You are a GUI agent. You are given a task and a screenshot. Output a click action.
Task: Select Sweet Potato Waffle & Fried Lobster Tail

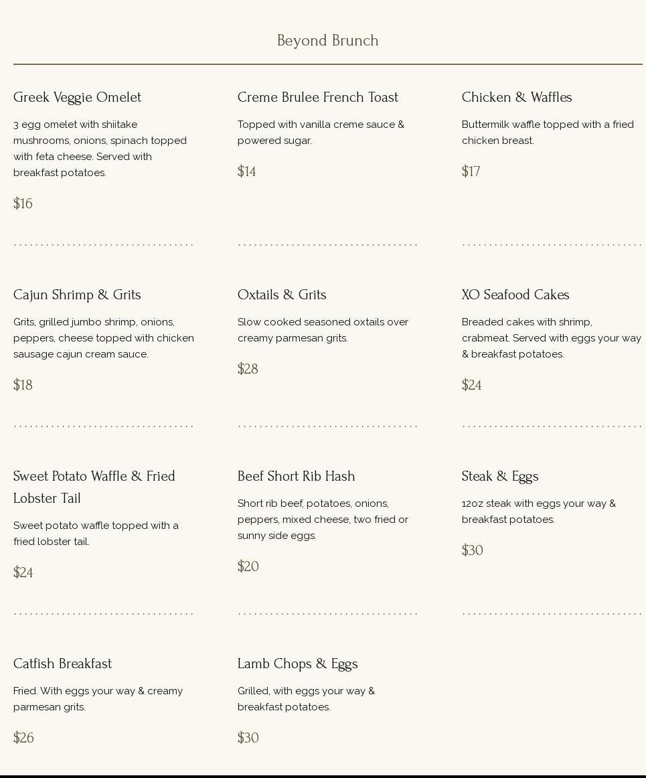click(94, 487)
